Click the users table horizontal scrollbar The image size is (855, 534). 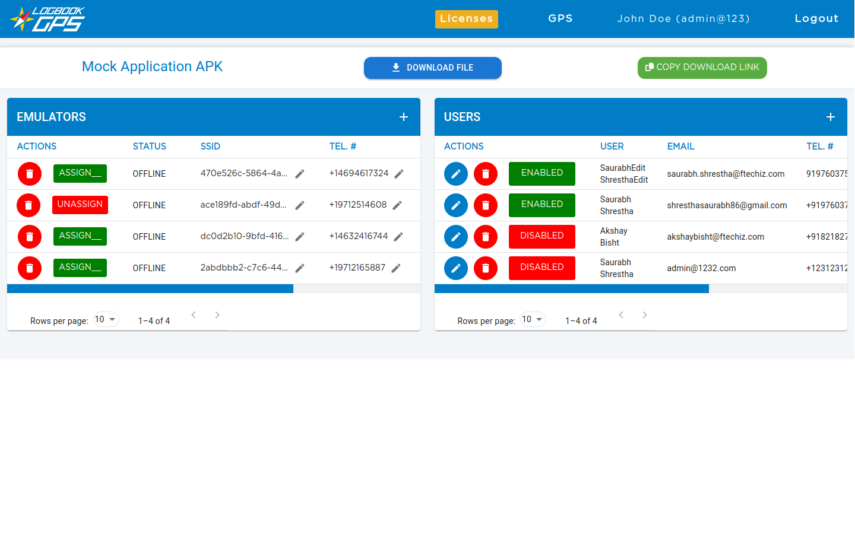pyautogui.click(x=571, y=289)
